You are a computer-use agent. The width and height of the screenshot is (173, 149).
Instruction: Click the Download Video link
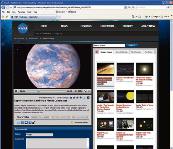click(x=81, y=122)
